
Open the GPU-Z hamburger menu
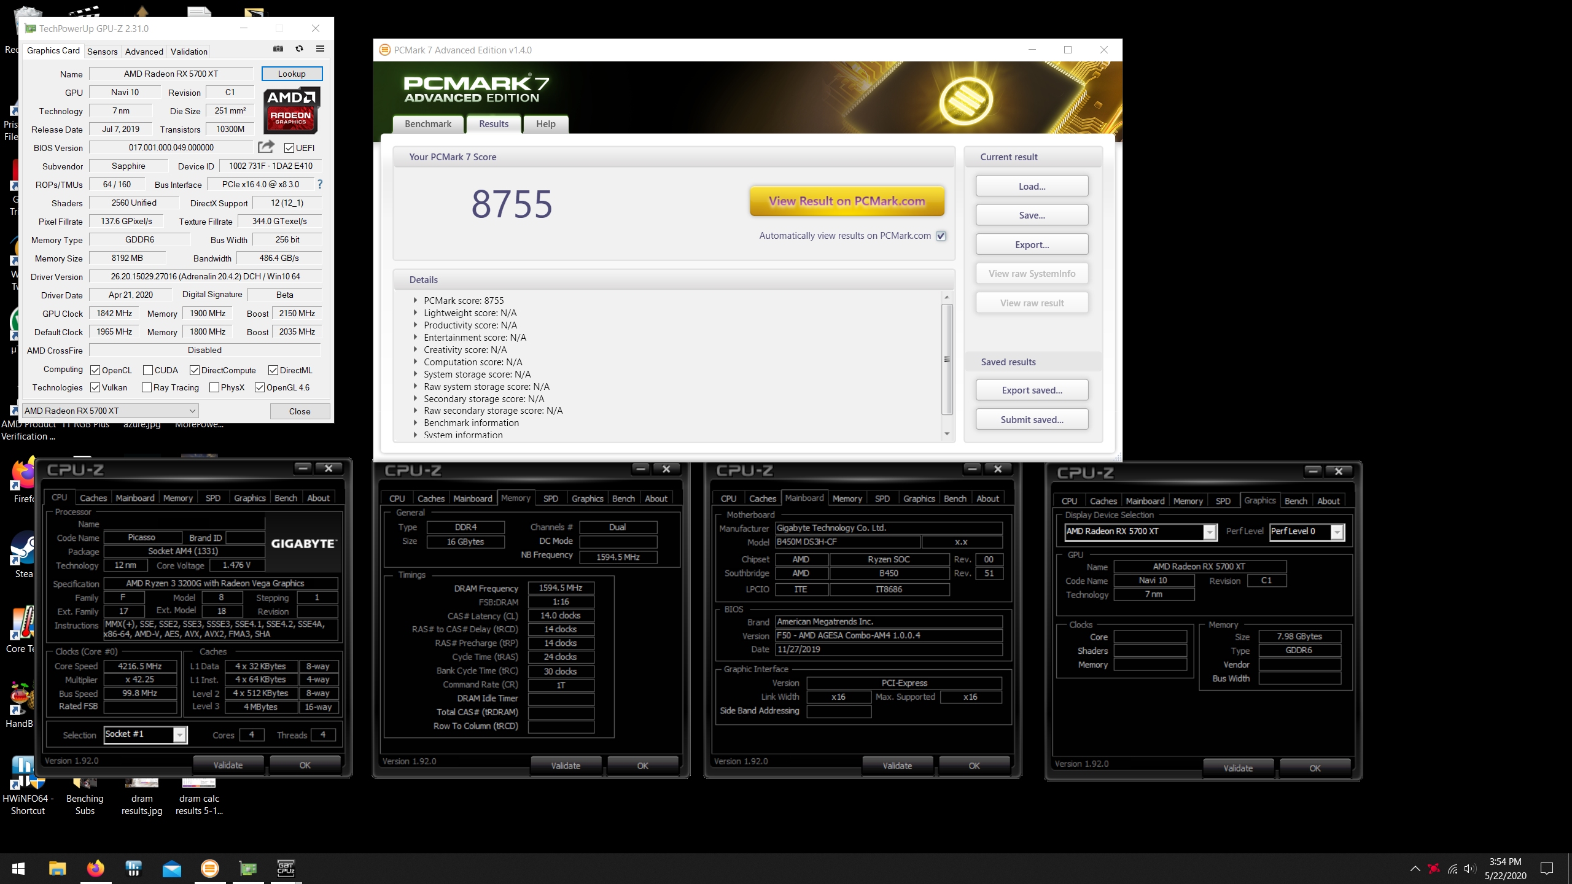[320, 49]
